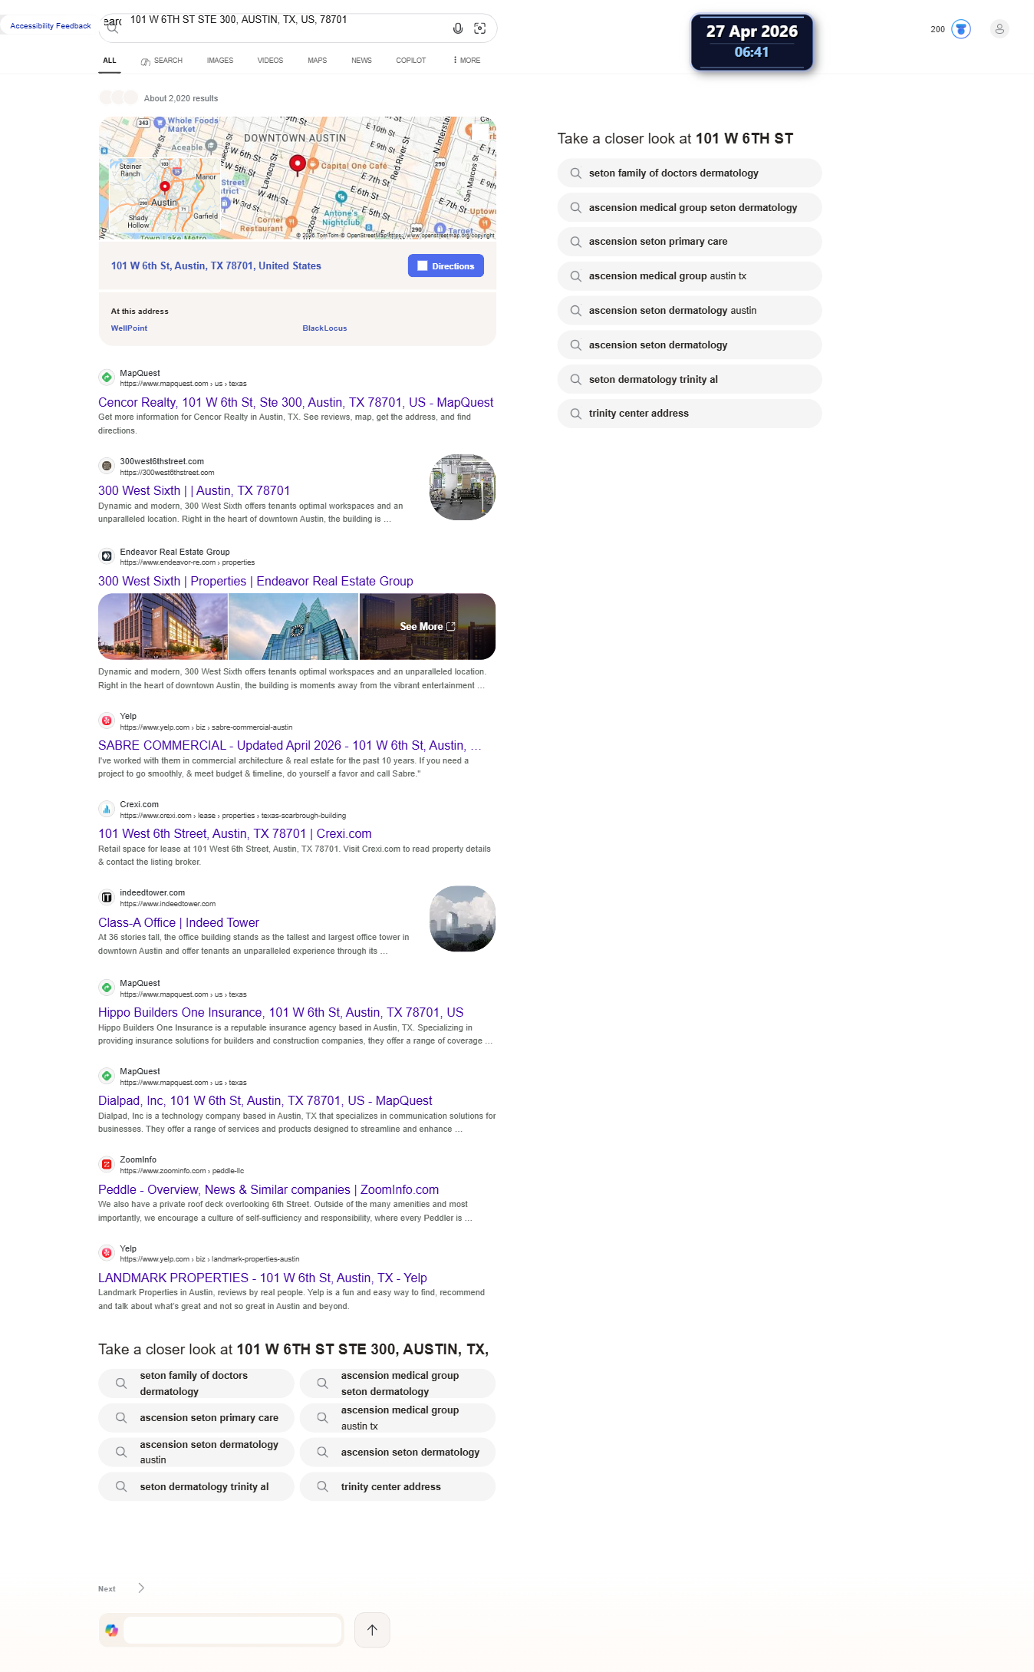Select the ALL results tab
1034x1672 pixels.
110,60
